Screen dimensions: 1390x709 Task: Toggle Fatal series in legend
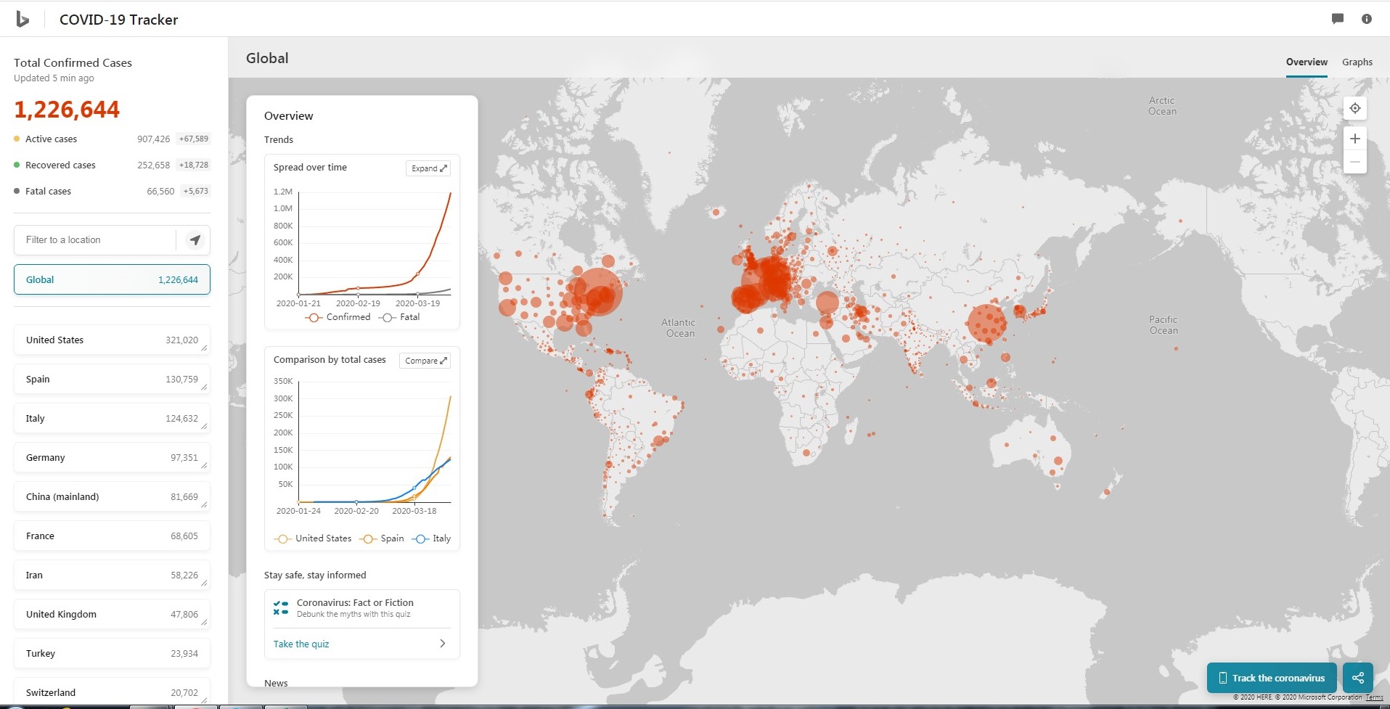coord(400,317)
